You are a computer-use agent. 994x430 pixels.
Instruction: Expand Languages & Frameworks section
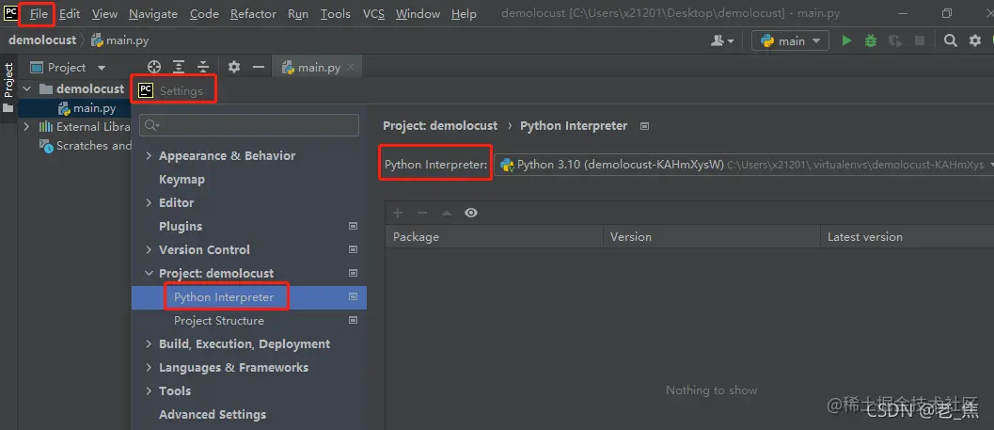point(149,367)
